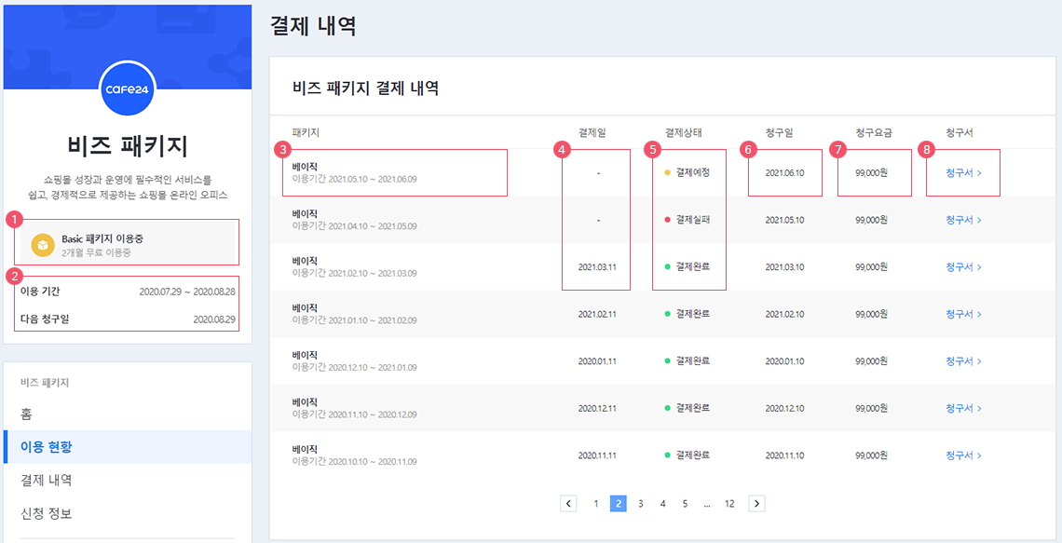The image size is (1062, 543).
Task: Open 결제 내역 sidebar menu item
Action: (128, 480)
